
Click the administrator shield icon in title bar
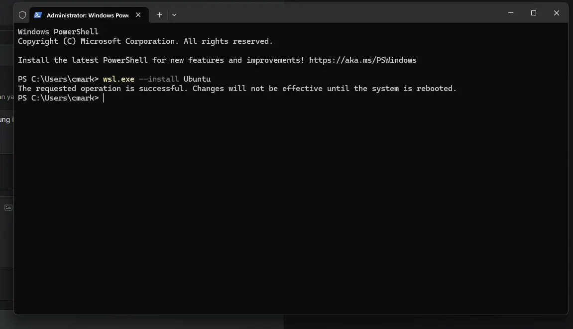point(22,15)
